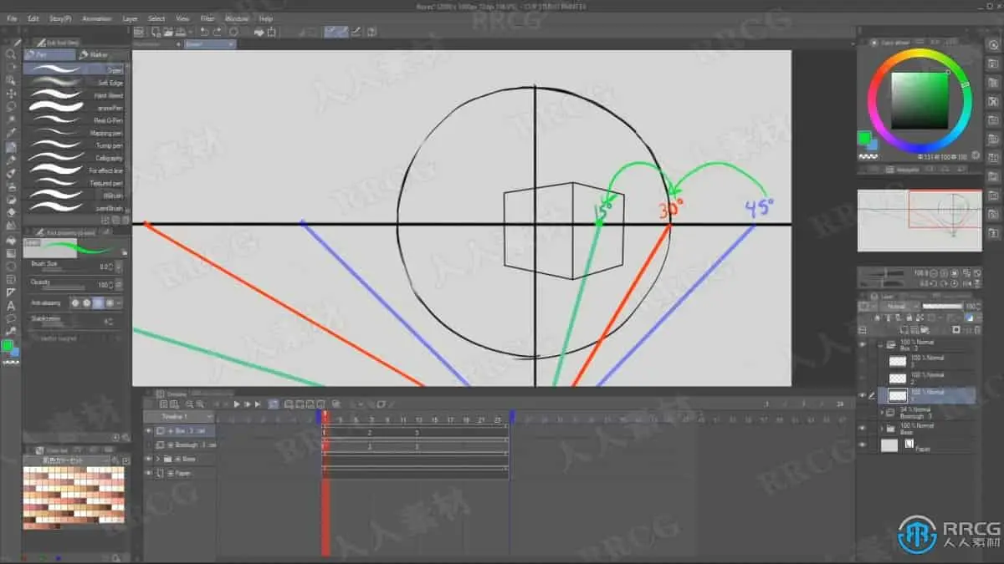Expand the Boxrough folder in layer panel
This screenshot has width=1004, height=564.
point(882,412)
